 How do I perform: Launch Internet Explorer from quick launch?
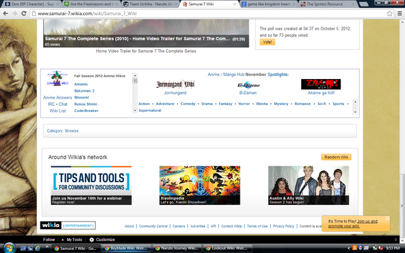point(38,249)
